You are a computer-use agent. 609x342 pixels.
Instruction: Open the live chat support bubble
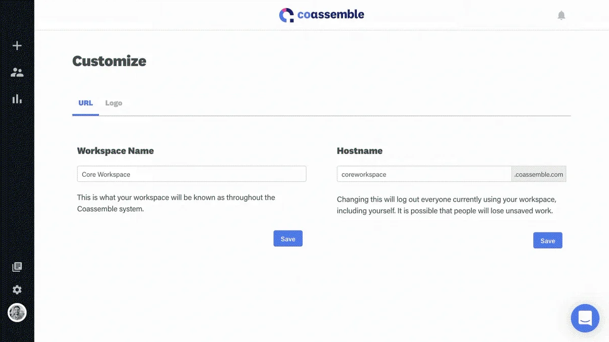[585, 318]
